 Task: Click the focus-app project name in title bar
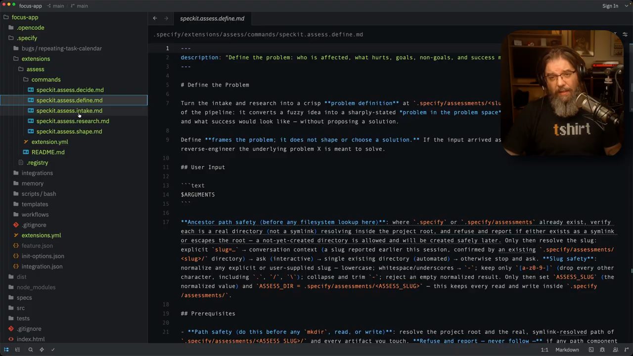(x=30, y=6)
